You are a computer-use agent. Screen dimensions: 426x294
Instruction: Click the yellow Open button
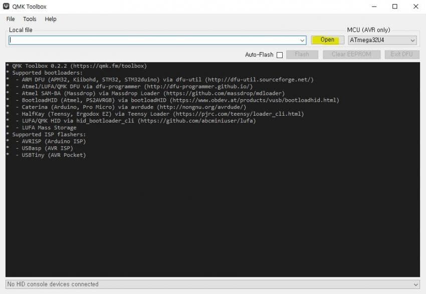[327, 40]
